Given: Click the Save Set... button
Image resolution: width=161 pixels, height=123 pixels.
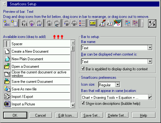Looking at the screenshot, I should point(92,115).
